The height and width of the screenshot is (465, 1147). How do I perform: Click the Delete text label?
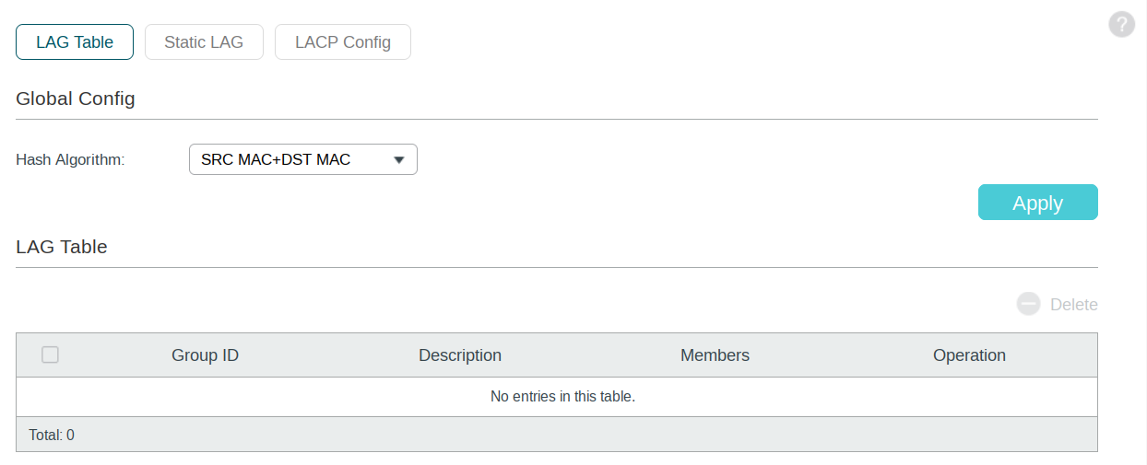pyautogui.click(x=1074, y=305)
